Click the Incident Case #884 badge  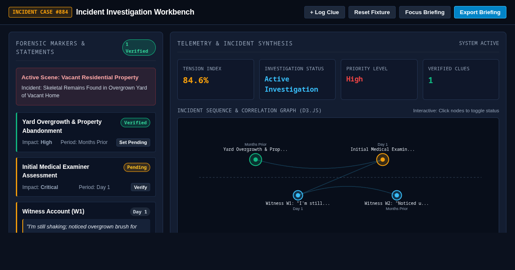tap(40, 12)
